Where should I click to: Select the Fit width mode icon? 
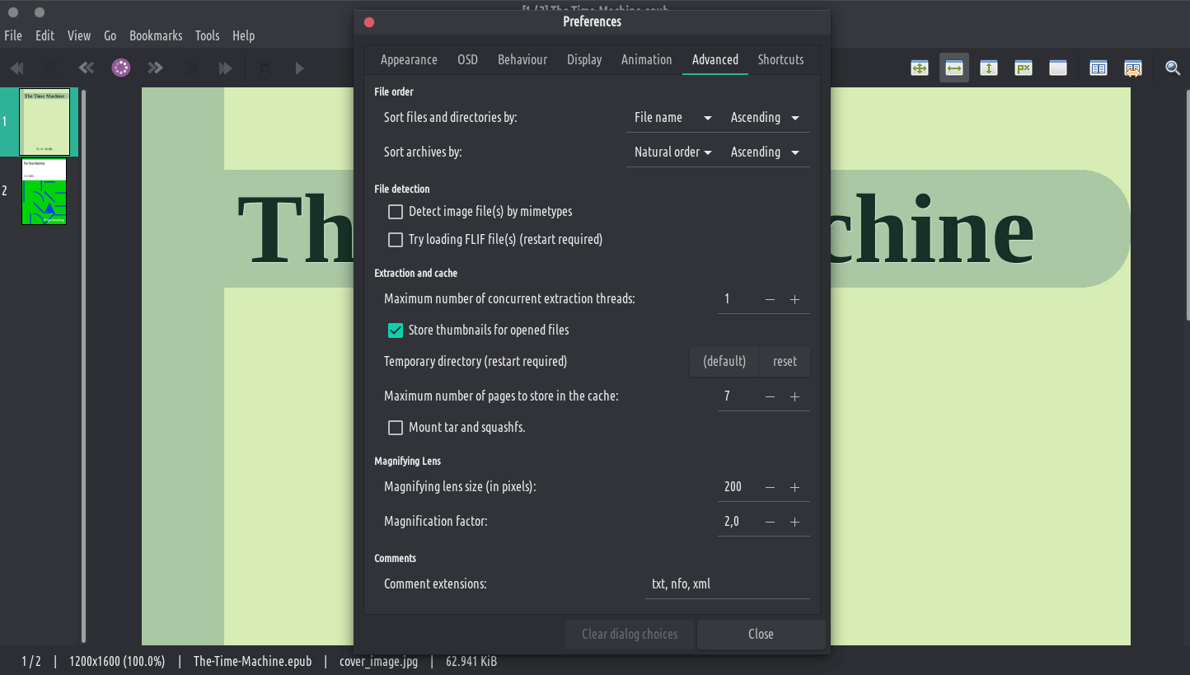[x=954, y=68]
